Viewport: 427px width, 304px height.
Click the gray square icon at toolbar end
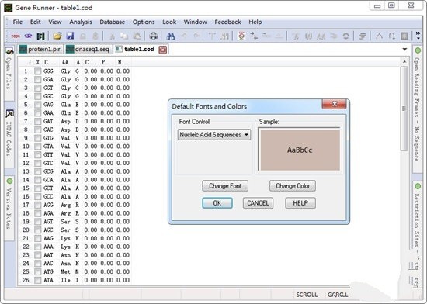(404, 36)
